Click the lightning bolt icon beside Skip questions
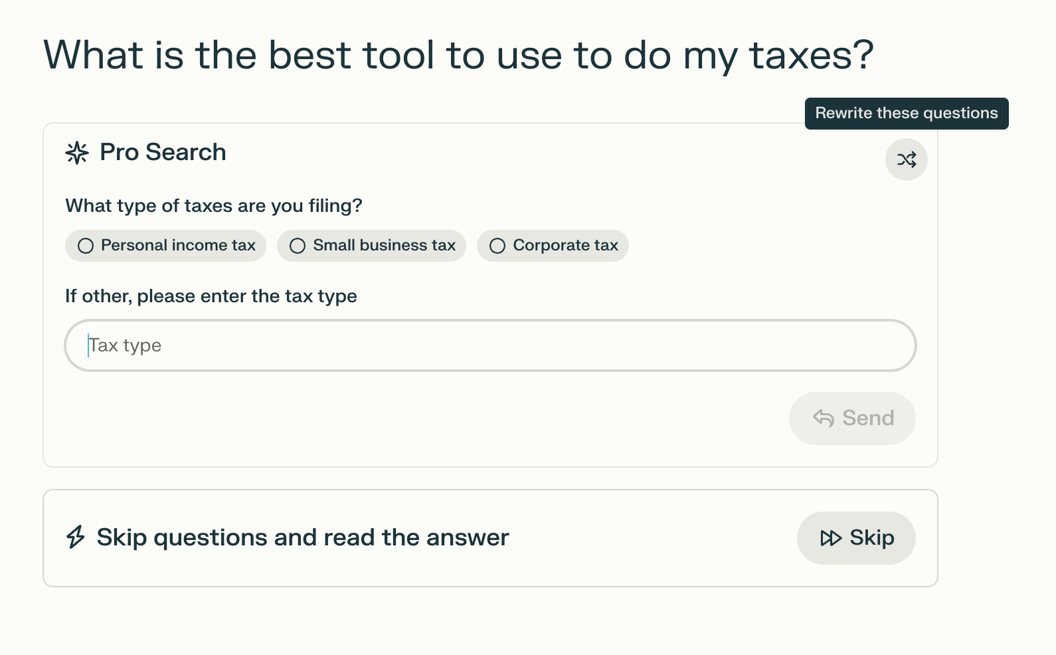 tap(76, 537)
